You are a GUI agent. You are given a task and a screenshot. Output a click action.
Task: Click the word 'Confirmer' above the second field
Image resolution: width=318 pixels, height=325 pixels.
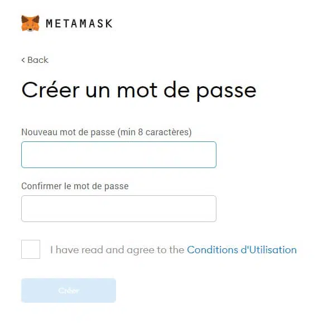tap(42, 186)
